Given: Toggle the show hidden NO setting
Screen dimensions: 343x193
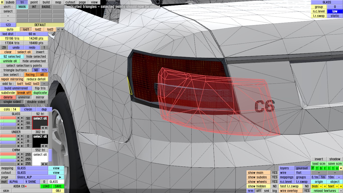Looking at the screenshot, I should pyautogui.click(x=275, y=186).
